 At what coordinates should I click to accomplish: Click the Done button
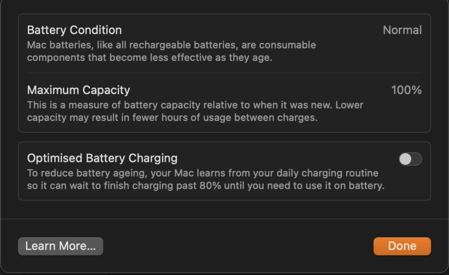tap(402, 246)
